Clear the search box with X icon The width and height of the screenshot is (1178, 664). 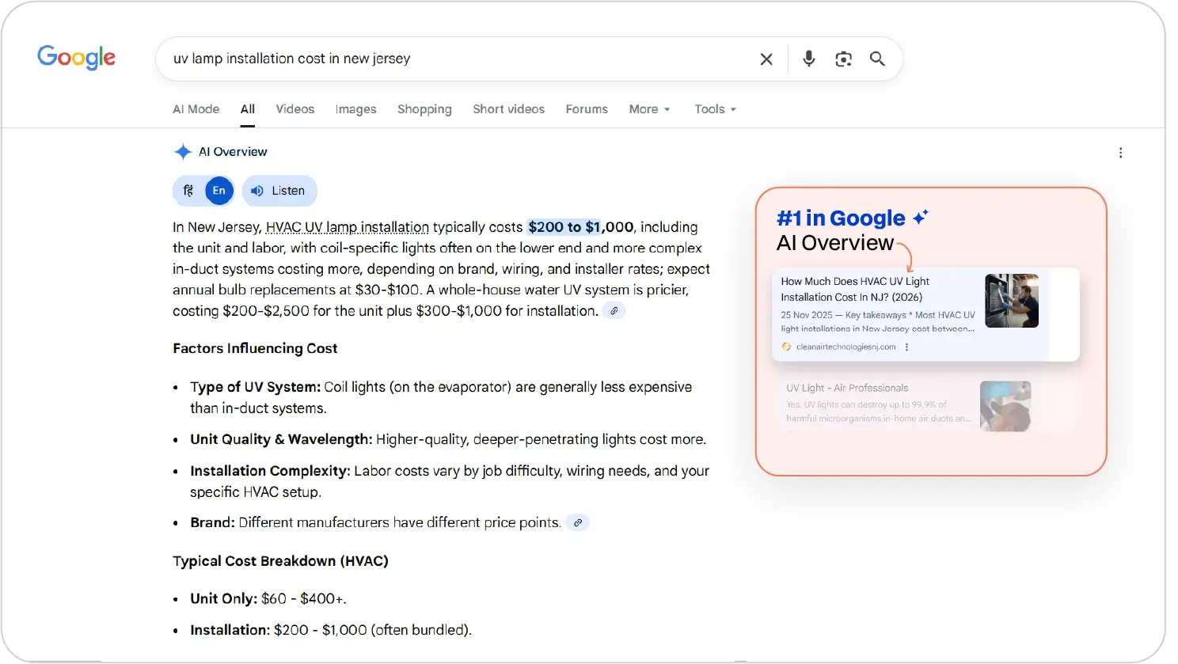tap(766, 59)
